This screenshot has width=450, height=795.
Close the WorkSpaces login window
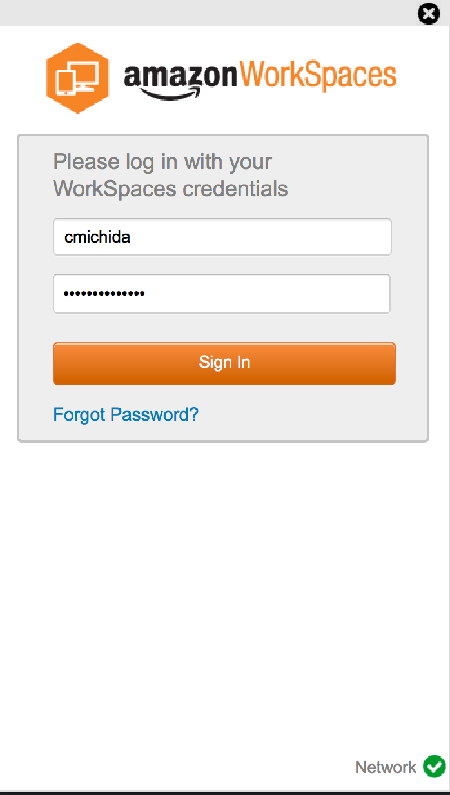click(429, 13)
